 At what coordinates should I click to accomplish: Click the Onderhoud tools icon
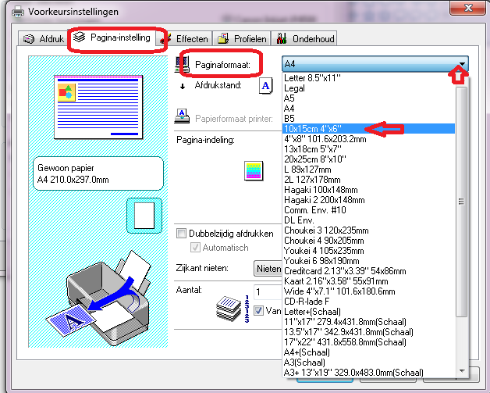pyautogui.click(x=282, y=38)
